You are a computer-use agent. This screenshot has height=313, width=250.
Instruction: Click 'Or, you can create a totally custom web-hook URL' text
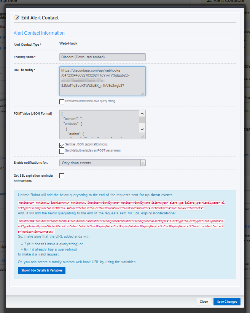pos(77,262)
